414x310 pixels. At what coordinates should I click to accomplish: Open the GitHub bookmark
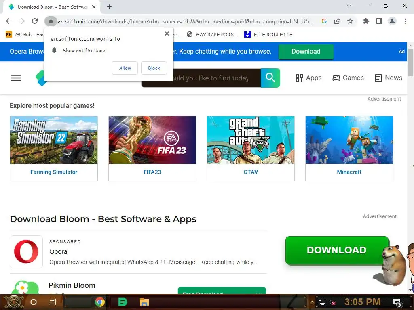point(25,35)
